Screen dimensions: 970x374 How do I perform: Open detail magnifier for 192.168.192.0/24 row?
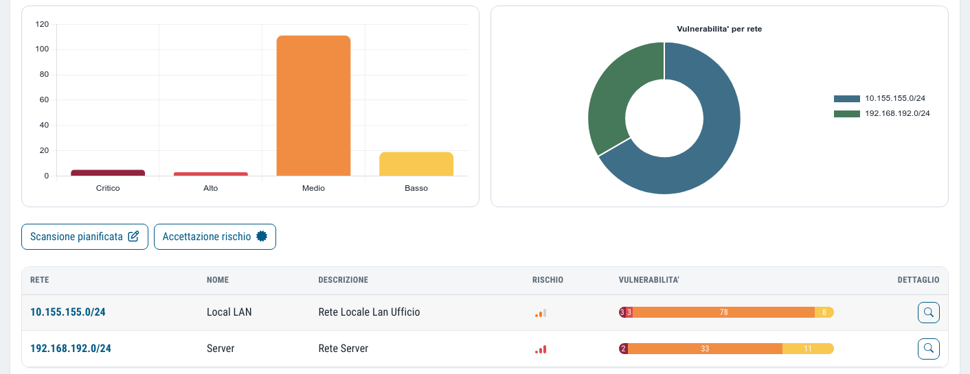pos(929,349)
